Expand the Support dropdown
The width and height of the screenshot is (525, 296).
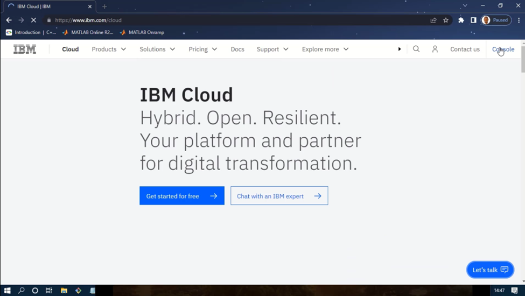[x=272, y=49]
